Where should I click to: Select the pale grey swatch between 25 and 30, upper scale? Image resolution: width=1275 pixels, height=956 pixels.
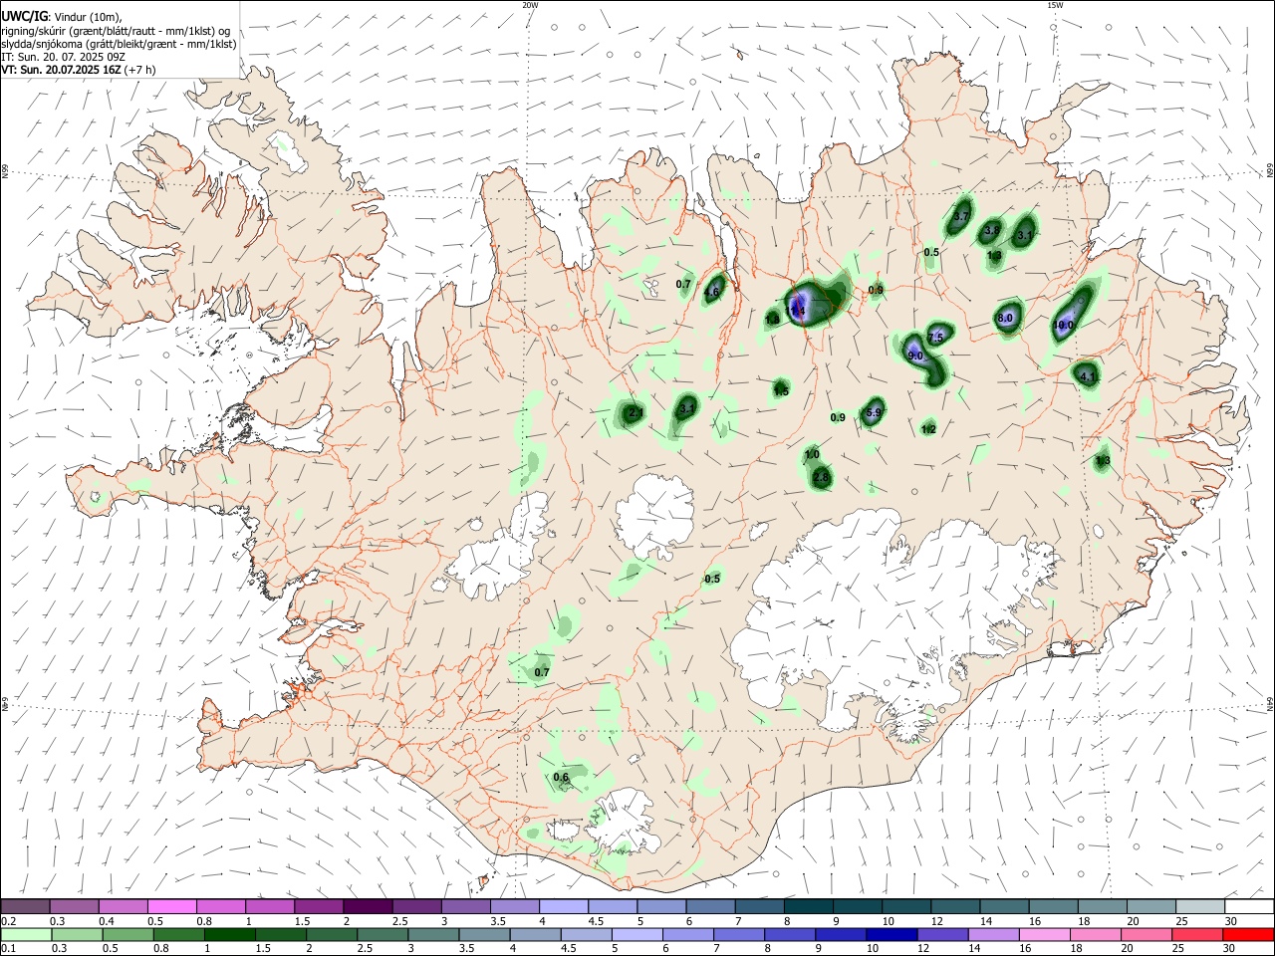(x=1198, y=907)
